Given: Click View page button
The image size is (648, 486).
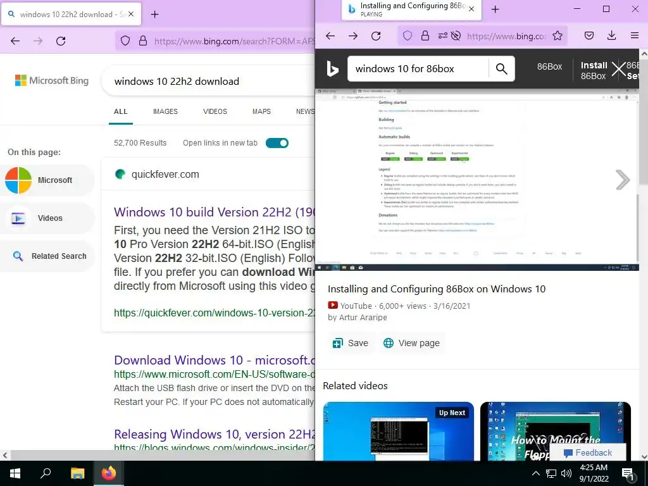Looking at the screenshot, I should coord(411,343).
